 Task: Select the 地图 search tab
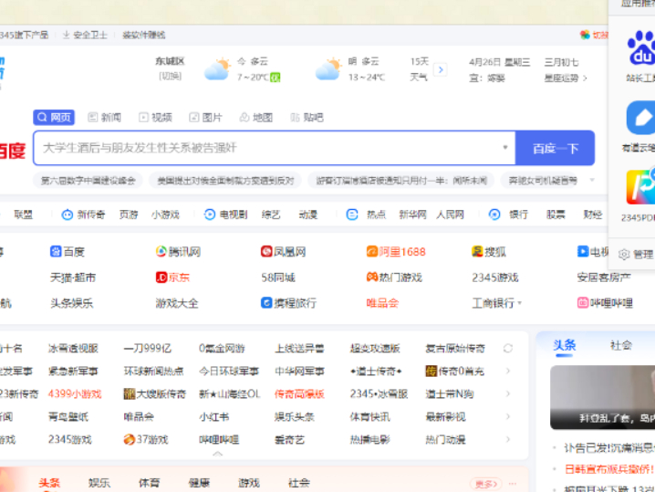click(x=256, y=118)
